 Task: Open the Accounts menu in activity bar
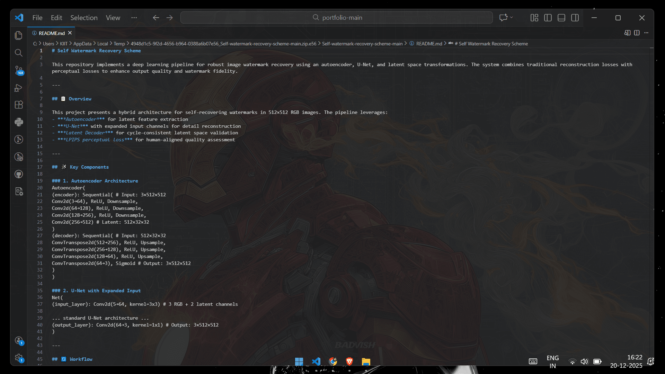coord(19,340)
